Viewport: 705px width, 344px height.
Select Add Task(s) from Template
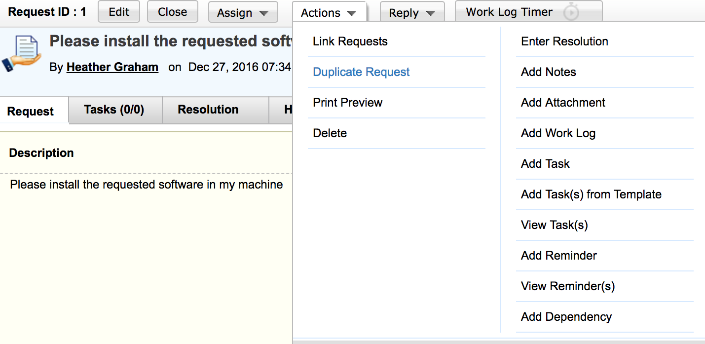click(591, 194)
